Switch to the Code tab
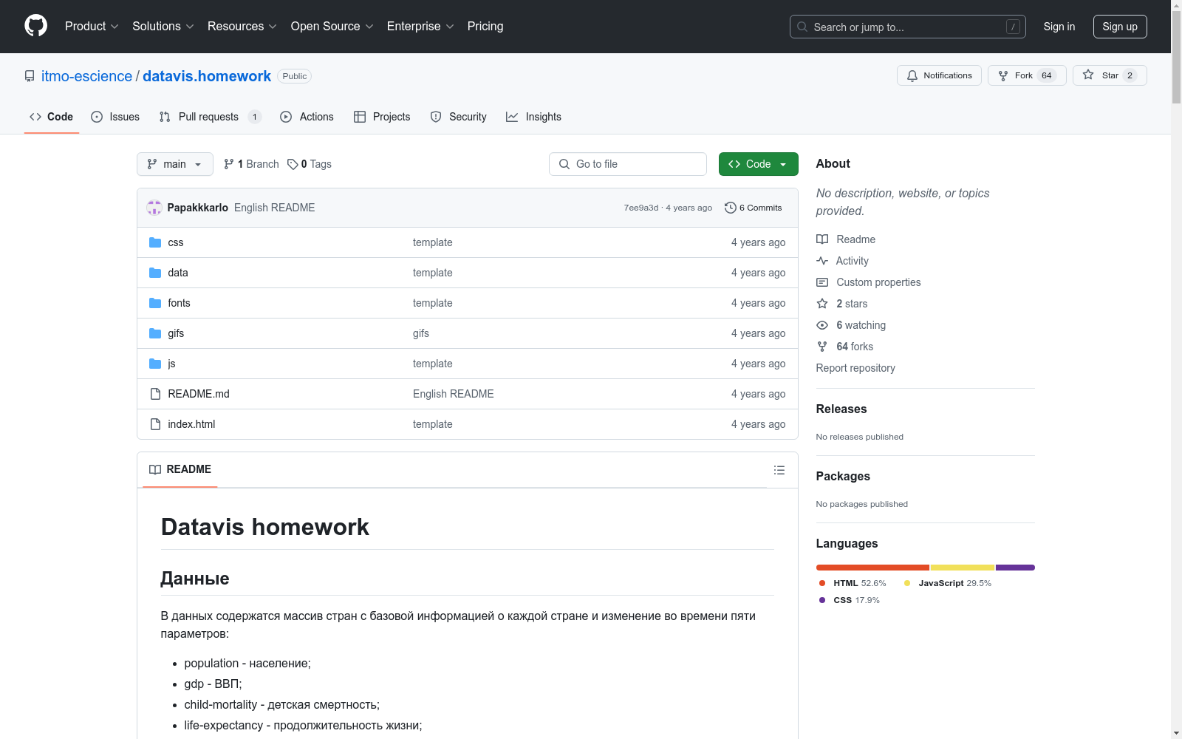This screenshot has width=1182, height=739. 52,117
